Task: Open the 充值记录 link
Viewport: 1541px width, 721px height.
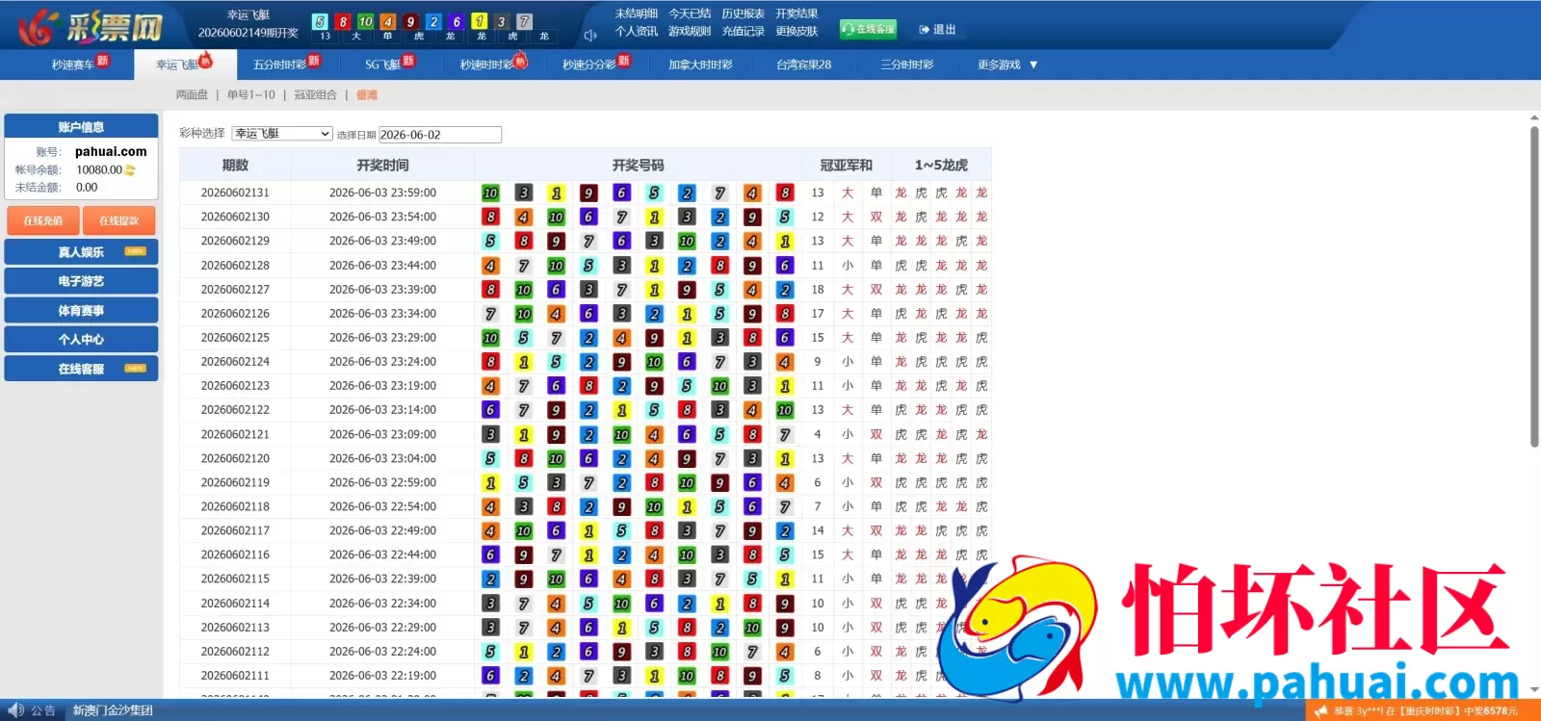Action: pyautogui.click(x=744, y=31)
